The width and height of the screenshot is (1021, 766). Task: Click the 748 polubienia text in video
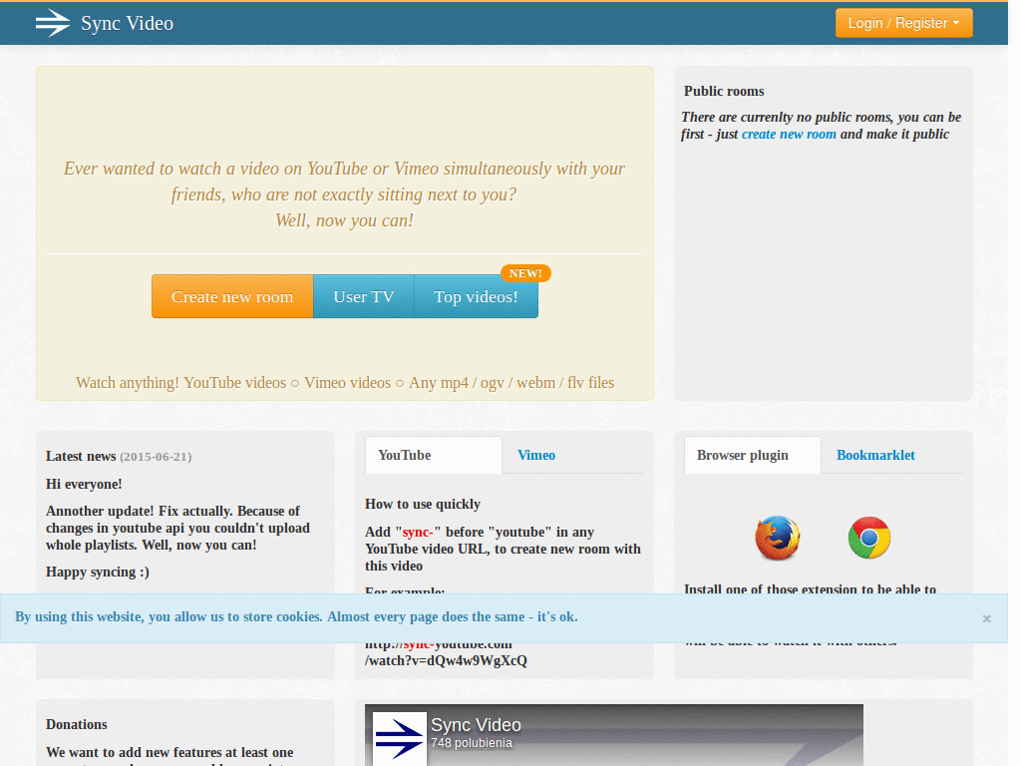pyautogui.click(x=472, y=743)
